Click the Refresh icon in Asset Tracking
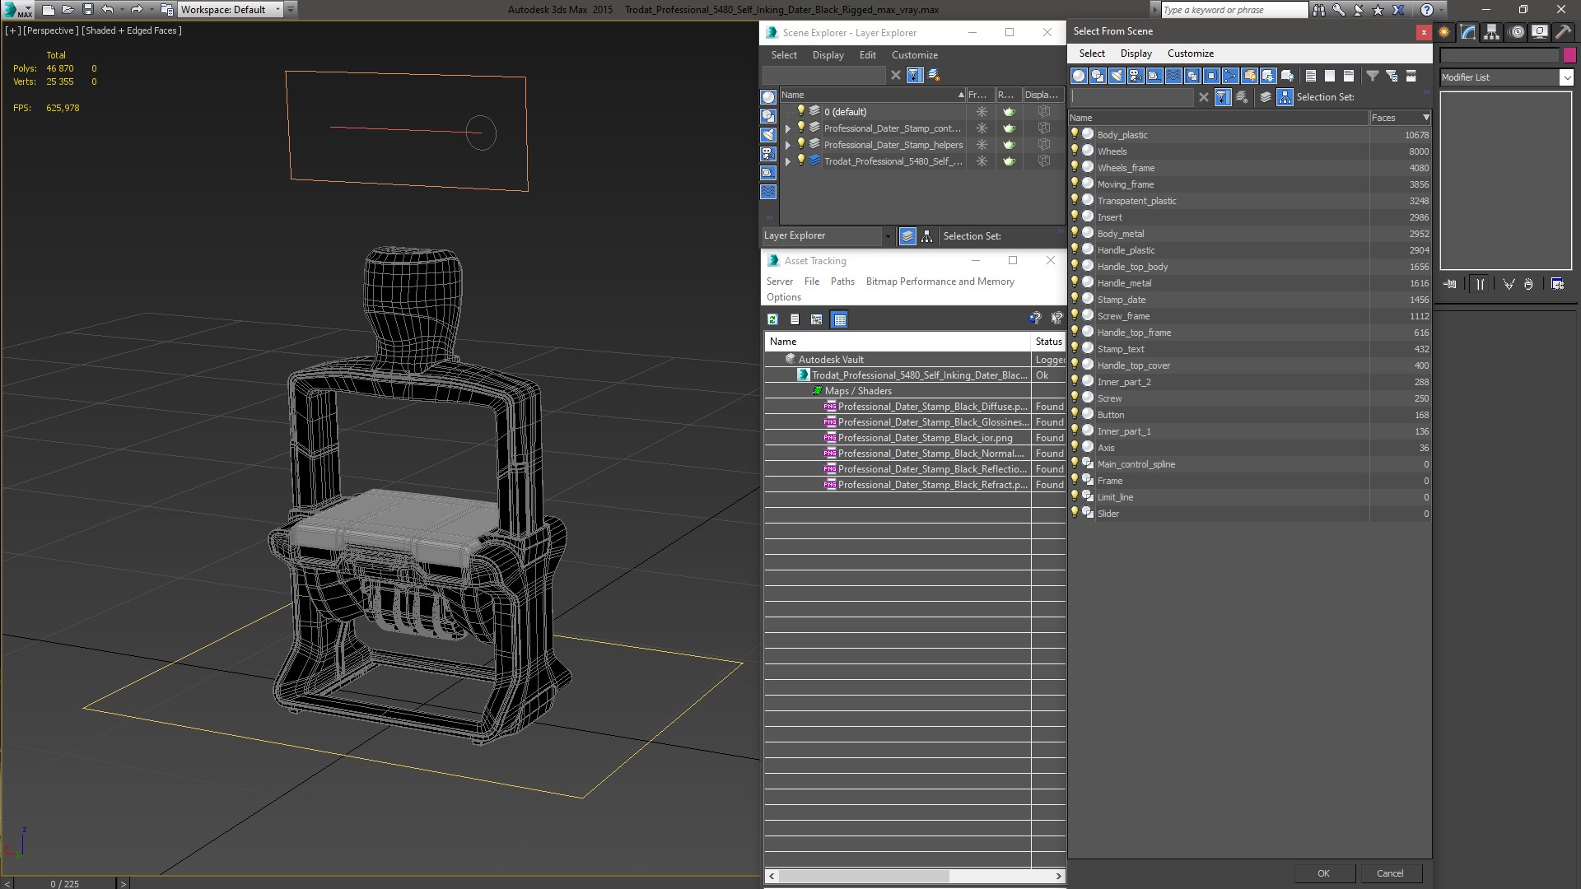Screen dimensions: 1581x889 click(x=772, y=319)
